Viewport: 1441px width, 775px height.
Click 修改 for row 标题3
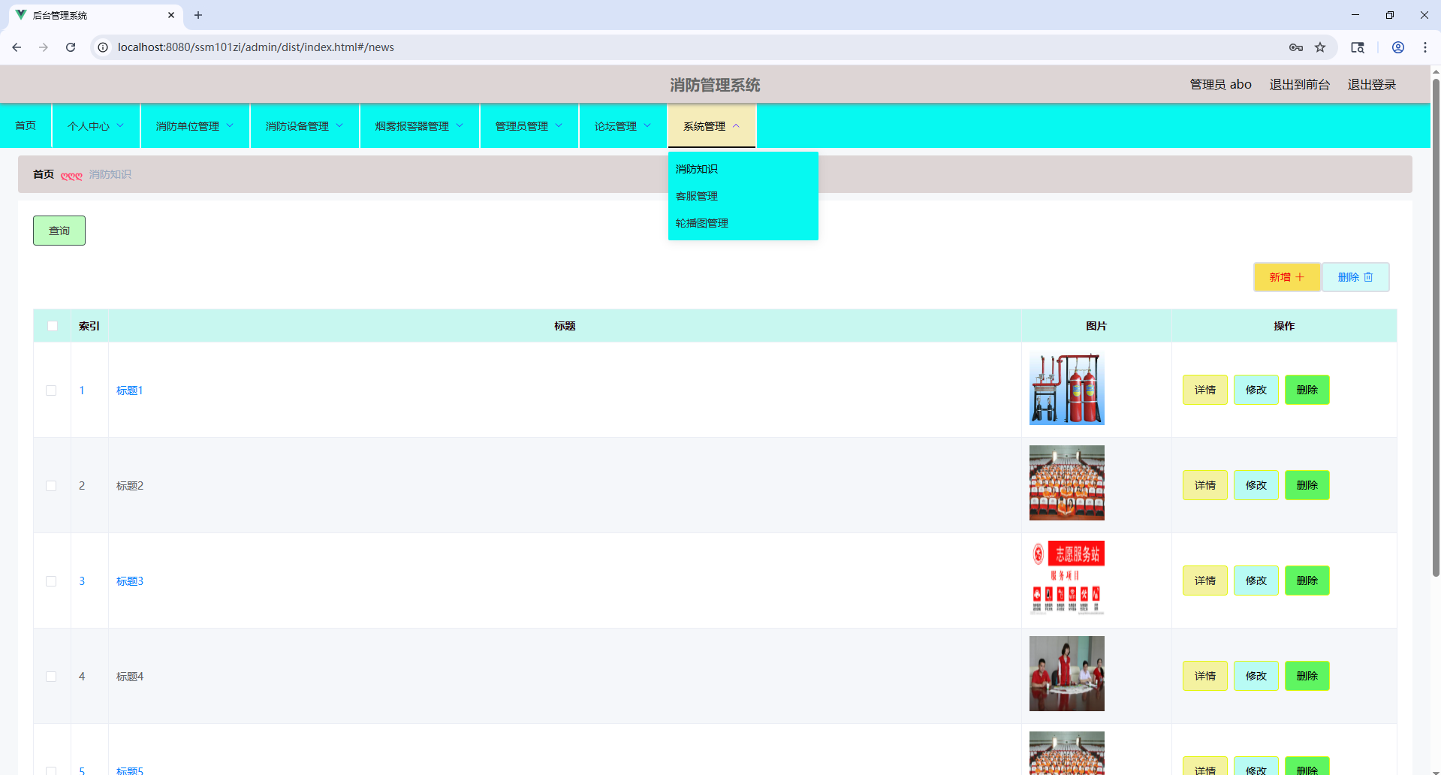point(1256,580)
